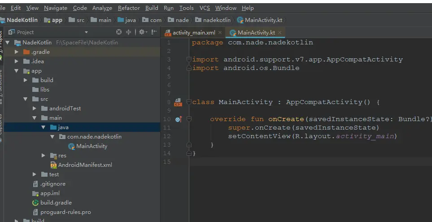
Task: Open the Edit menu
Action: coord(16,8)
